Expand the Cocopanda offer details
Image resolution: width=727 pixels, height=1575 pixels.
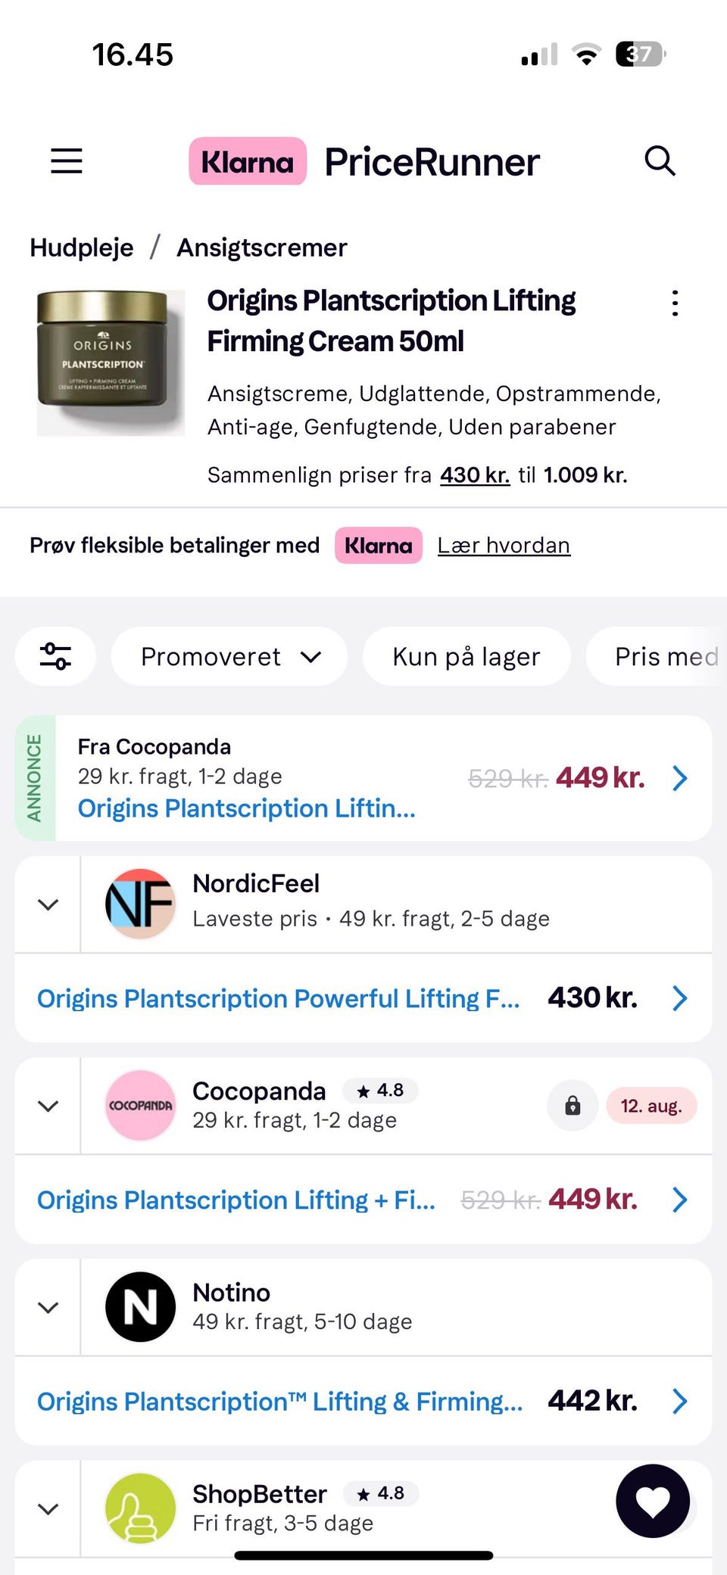pyautogui.click(x=48, y=1106)
